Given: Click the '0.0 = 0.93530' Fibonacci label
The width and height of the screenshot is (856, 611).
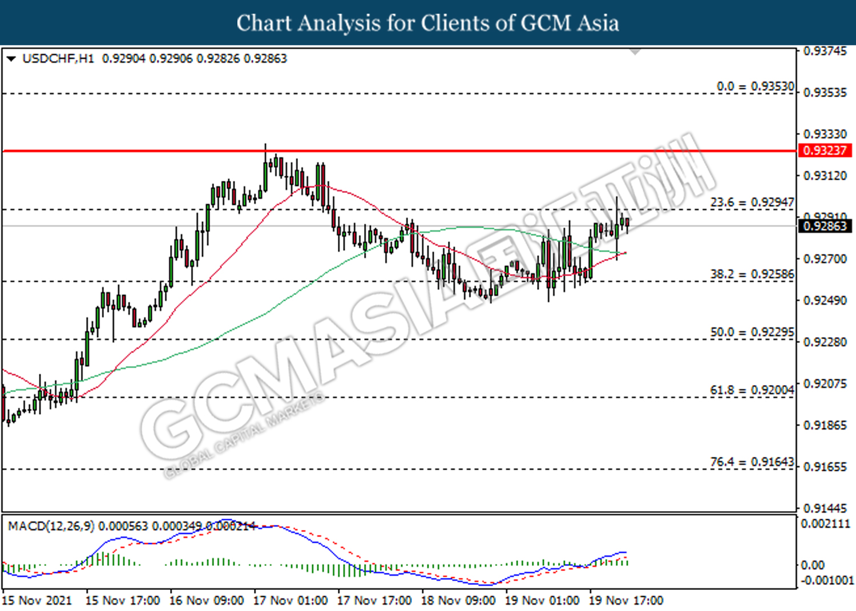Looking at the screenshot, I should click(x=756, y=86).
